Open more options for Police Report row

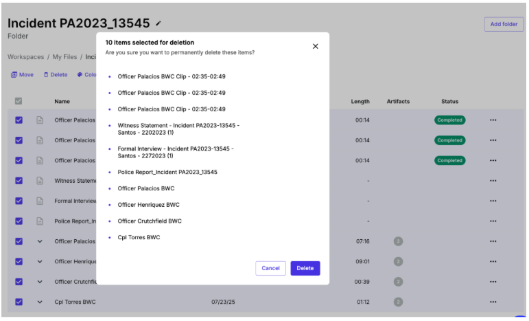493,221
